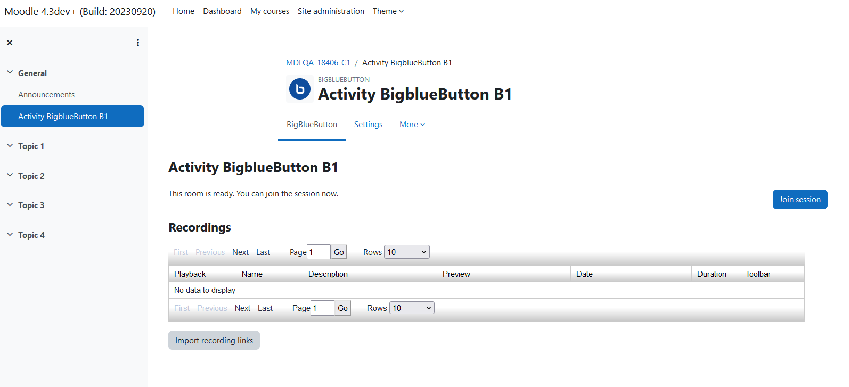Collapse the Topic 1 section chevron
The width and height of the screenshot is (849, 387).
point(10,145)
